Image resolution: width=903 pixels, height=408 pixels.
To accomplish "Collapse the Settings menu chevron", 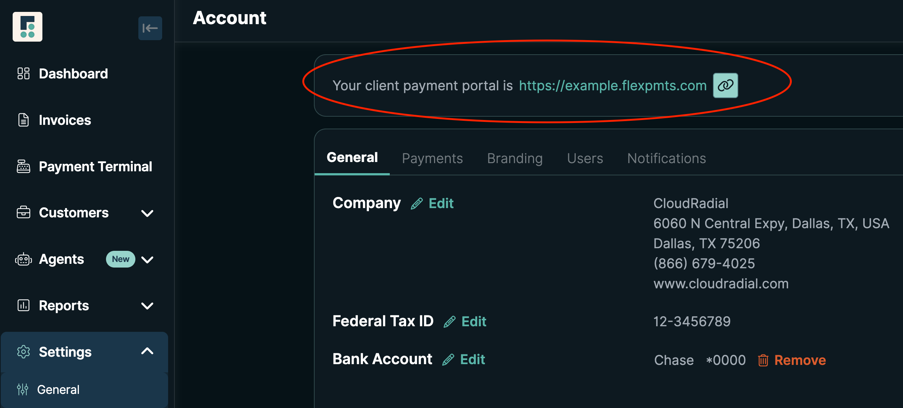I will coord(147,351).
